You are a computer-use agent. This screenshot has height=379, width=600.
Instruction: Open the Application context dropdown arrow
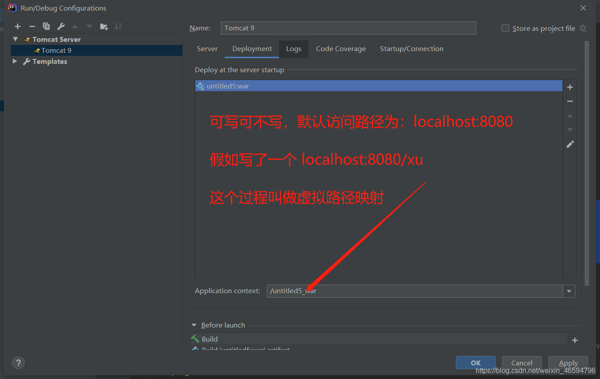[569, 291]
